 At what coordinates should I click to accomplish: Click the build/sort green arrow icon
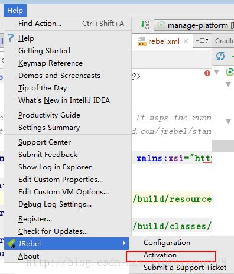point(145,25)
